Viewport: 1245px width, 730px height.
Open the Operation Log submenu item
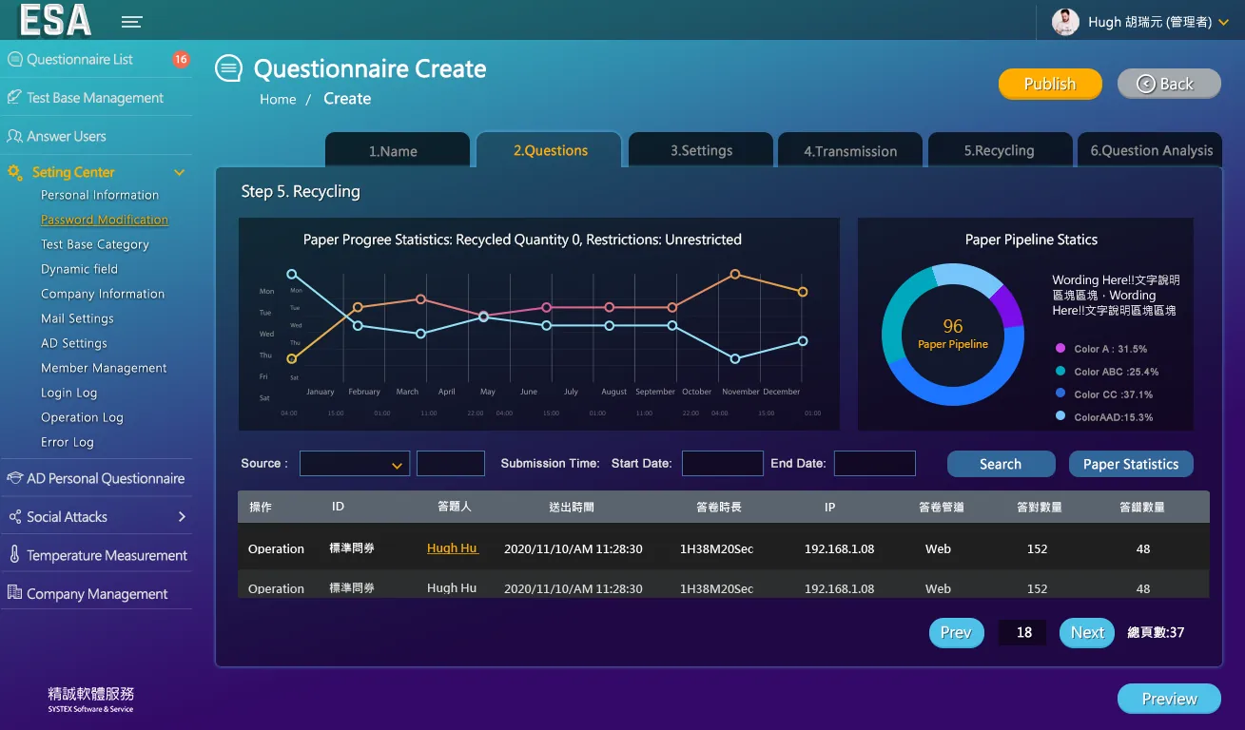tap(82, 417)
